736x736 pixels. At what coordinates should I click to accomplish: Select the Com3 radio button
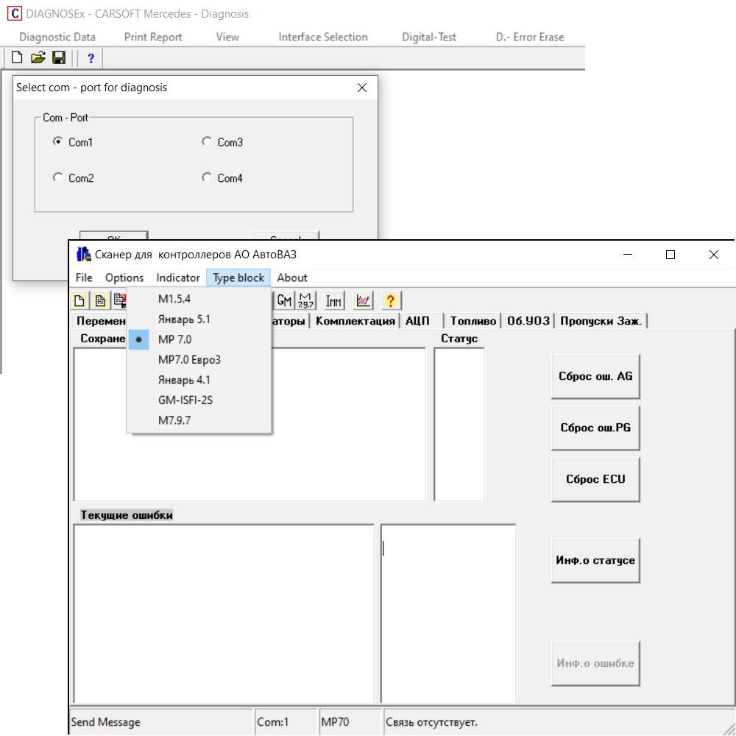click(207, 142)
